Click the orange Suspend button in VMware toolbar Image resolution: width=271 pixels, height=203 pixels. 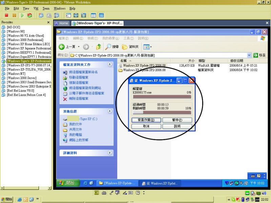[x=14, y=15]
